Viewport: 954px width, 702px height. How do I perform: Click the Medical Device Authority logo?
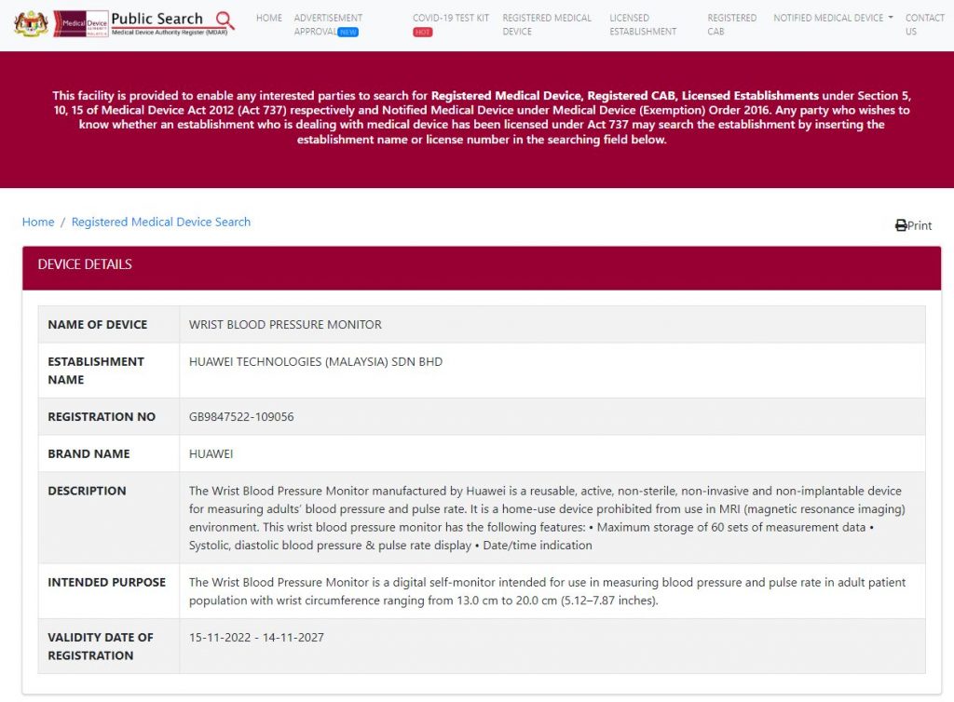click(80, 23)
